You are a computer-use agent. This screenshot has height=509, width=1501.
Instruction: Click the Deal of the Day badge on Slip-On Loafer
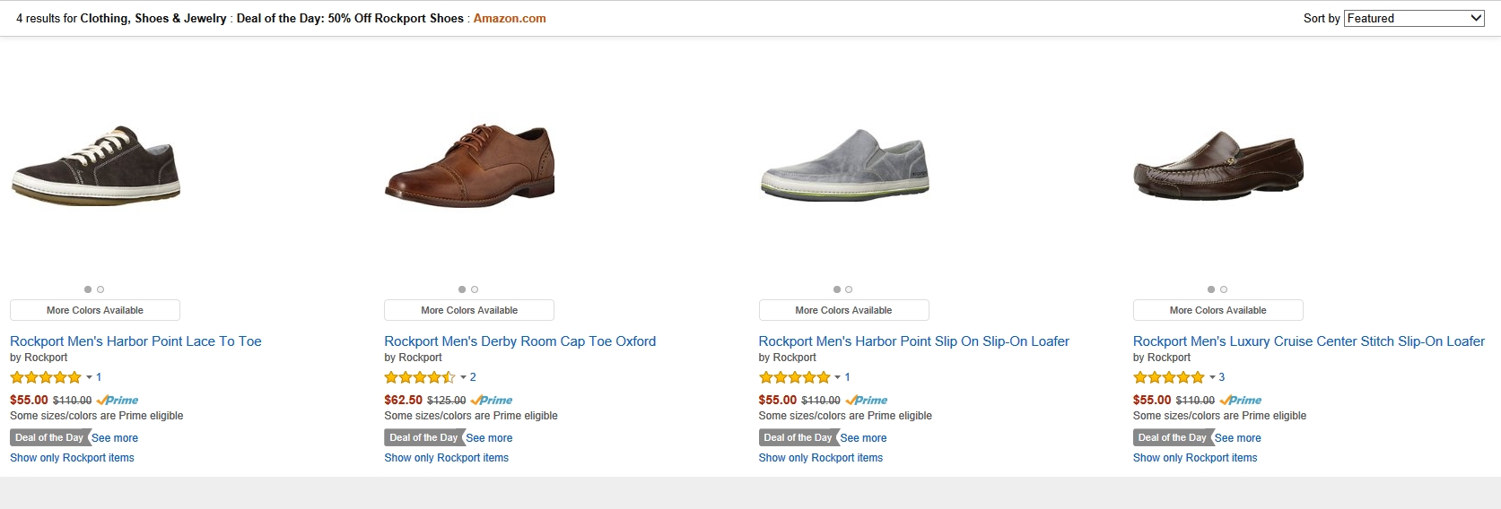click(x=798, y=437)
